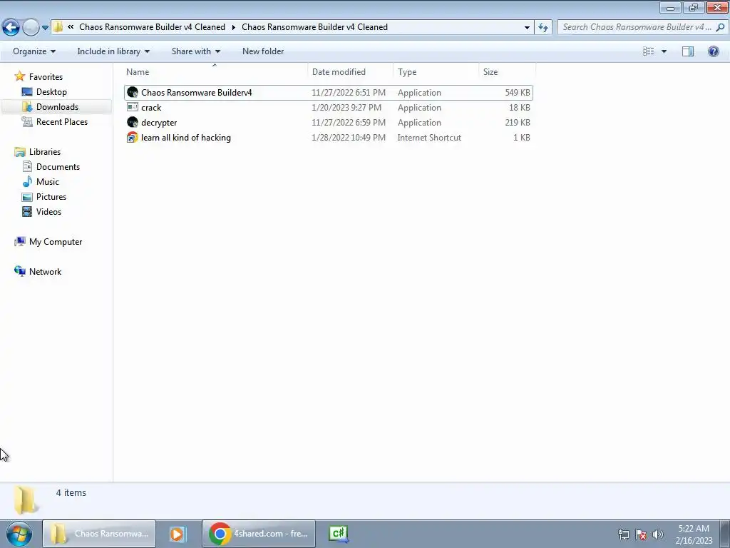
Task: Open the Include in library menu
Action: (113, 51)
